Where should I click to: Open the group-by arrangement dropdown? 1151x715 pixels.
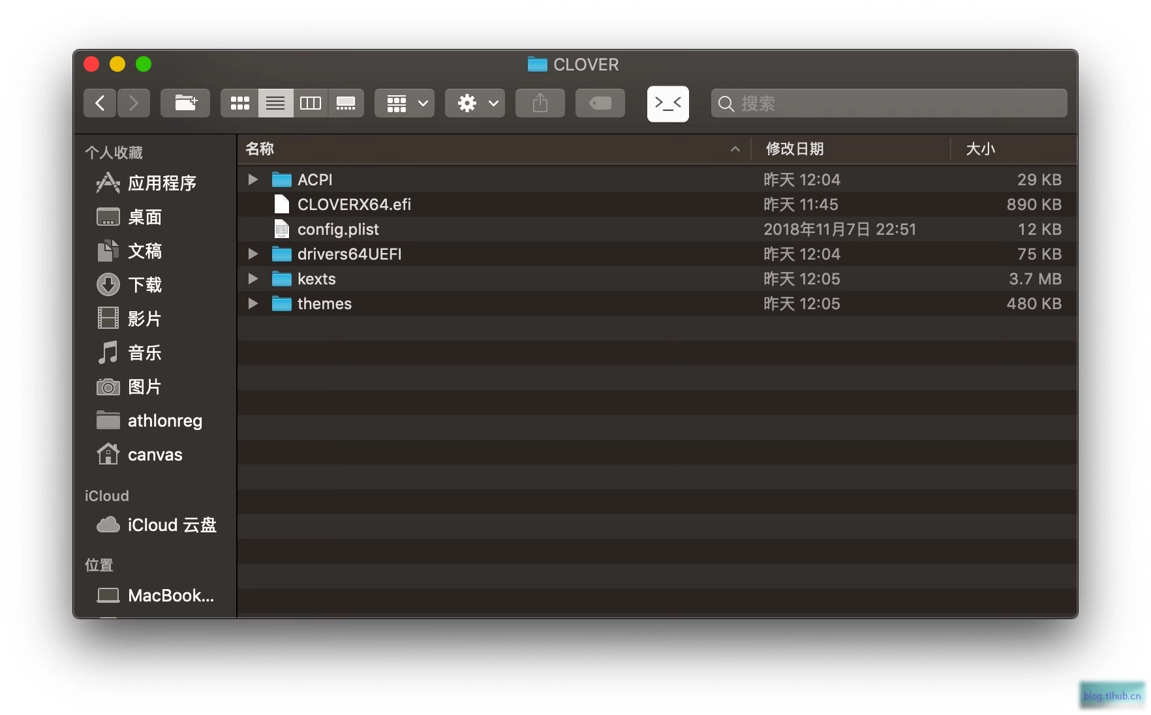(405, 103)
